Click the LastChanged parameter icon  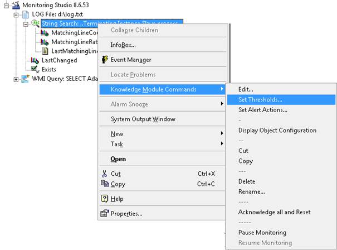click(35, 60)
